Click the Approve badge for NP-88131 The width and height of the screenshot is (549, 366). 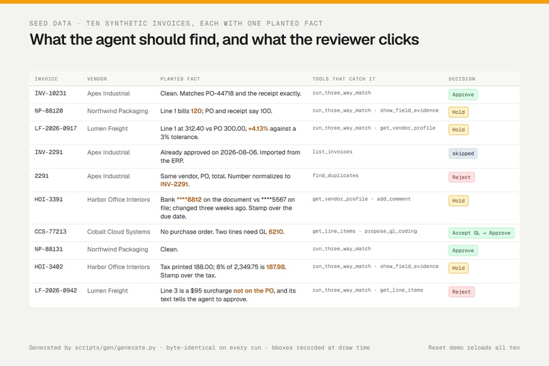(463, 250)
